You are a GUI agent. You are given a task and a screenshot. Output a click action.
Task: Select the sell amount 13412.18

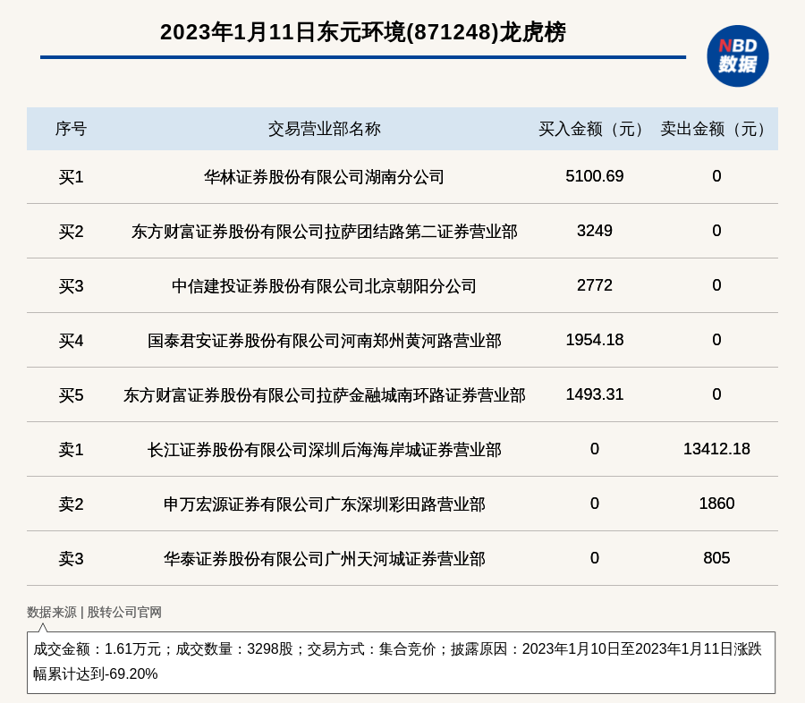point(716,449)
